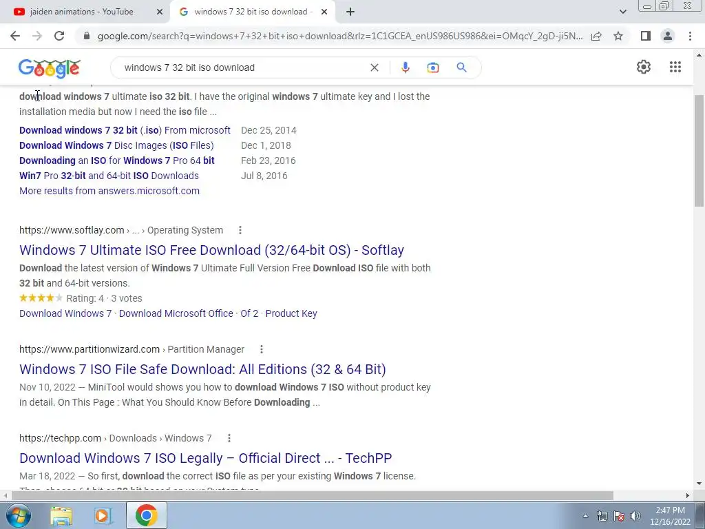Bookmark this page with the star icon
The height and width of the screenshot is (529, 705).
618,36
